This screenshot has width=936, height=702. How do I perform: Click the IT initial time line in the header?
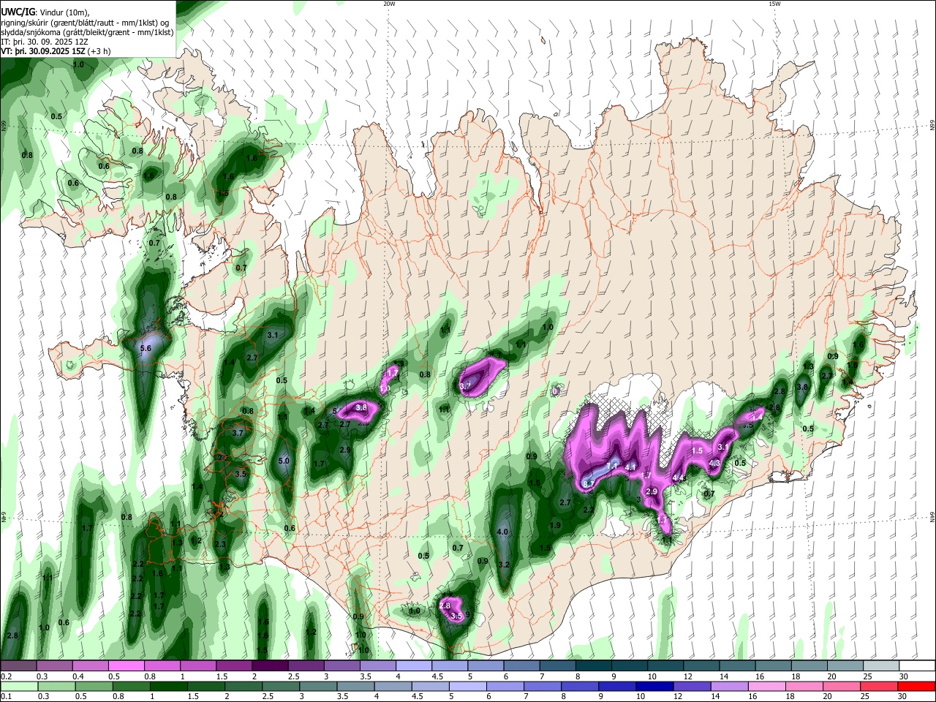tap(45, 42)
